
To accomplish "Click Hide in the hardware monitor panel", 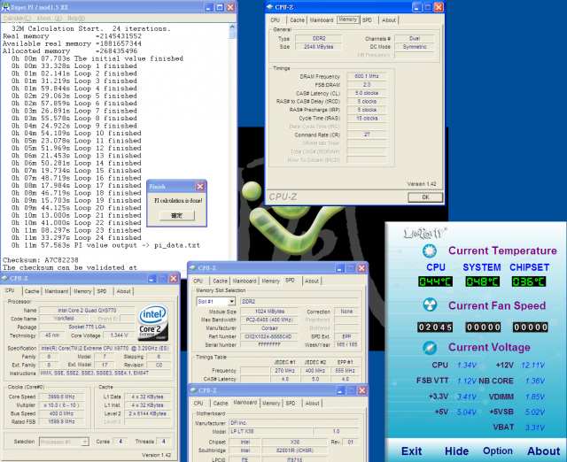I will [456, 451].
